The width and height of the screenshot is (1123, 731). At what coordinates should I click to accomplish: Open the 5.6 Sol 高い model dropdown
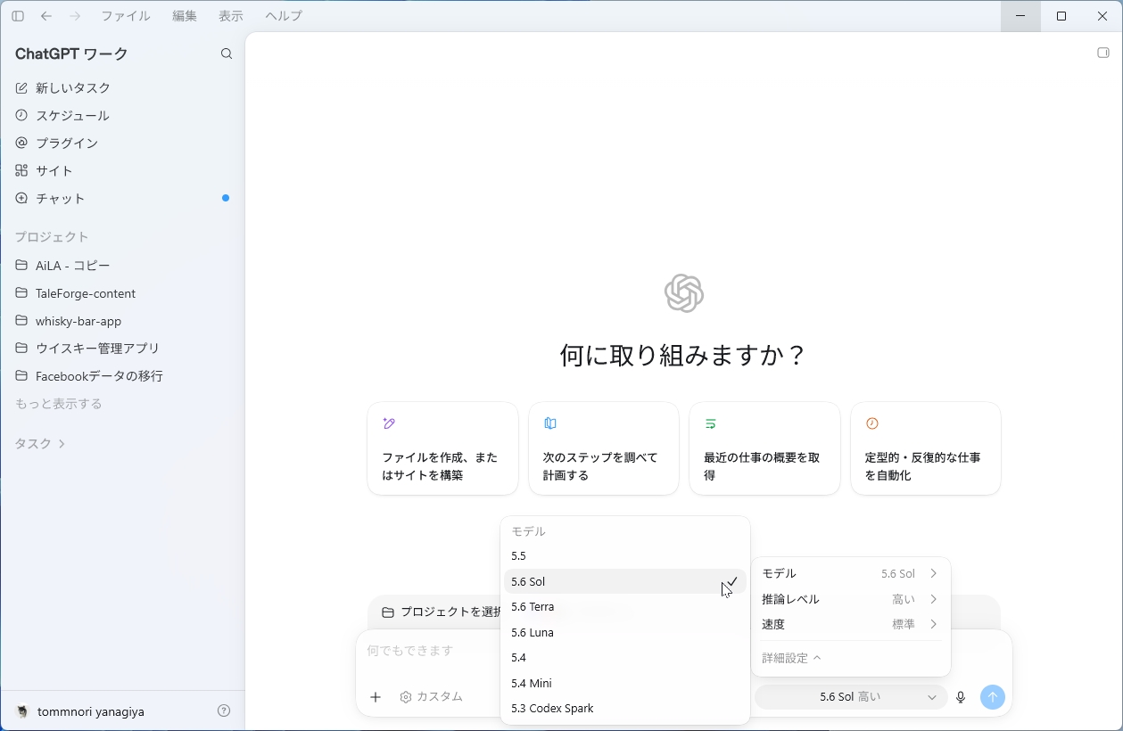point(851,697)
